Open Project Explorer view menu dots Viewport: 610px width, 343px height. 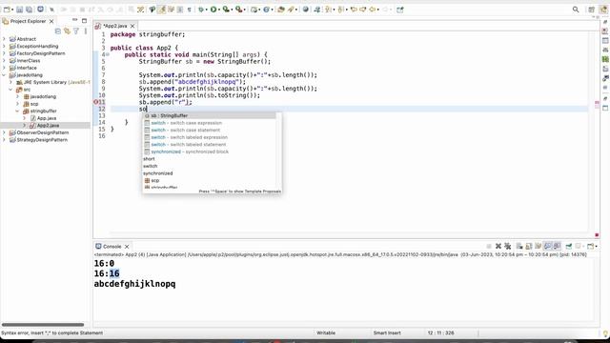[x=85, y=30]
